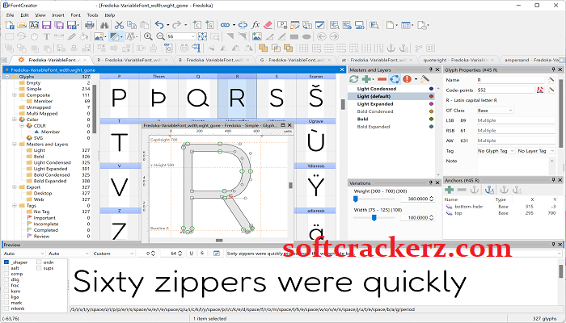This screenshot has height=323, width=566.
Task: Enable the ccmp feature checkbox
Action: 6,274
